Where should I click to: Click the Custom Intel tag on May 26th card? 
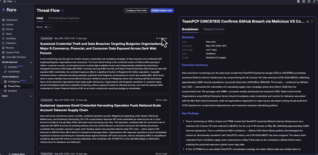[x=46, y=153]
